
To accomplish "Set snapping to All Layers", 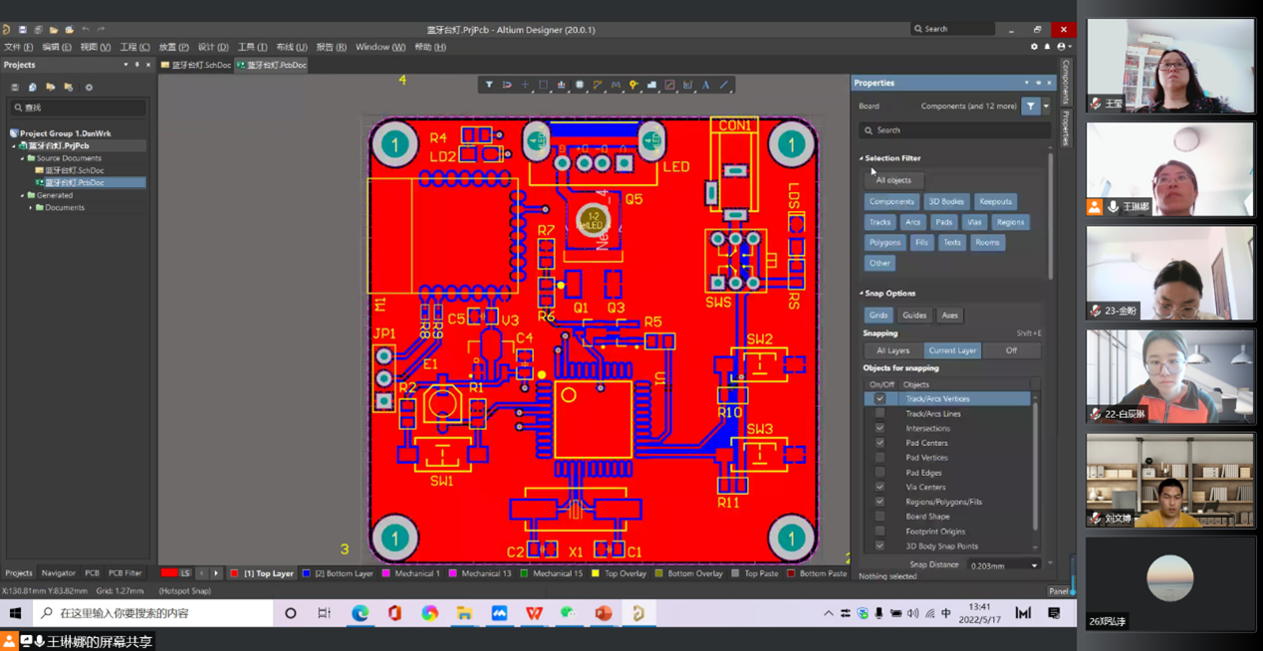I will pyautogui.click(x=892, y=350).
